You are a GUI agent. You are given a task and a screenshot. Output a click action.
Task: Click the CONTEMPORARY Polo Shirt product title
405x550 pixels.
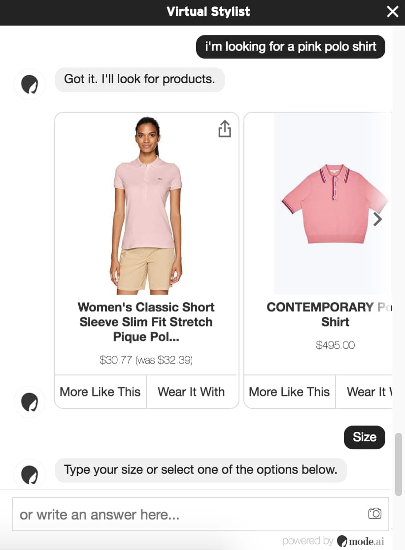point(330,314)
